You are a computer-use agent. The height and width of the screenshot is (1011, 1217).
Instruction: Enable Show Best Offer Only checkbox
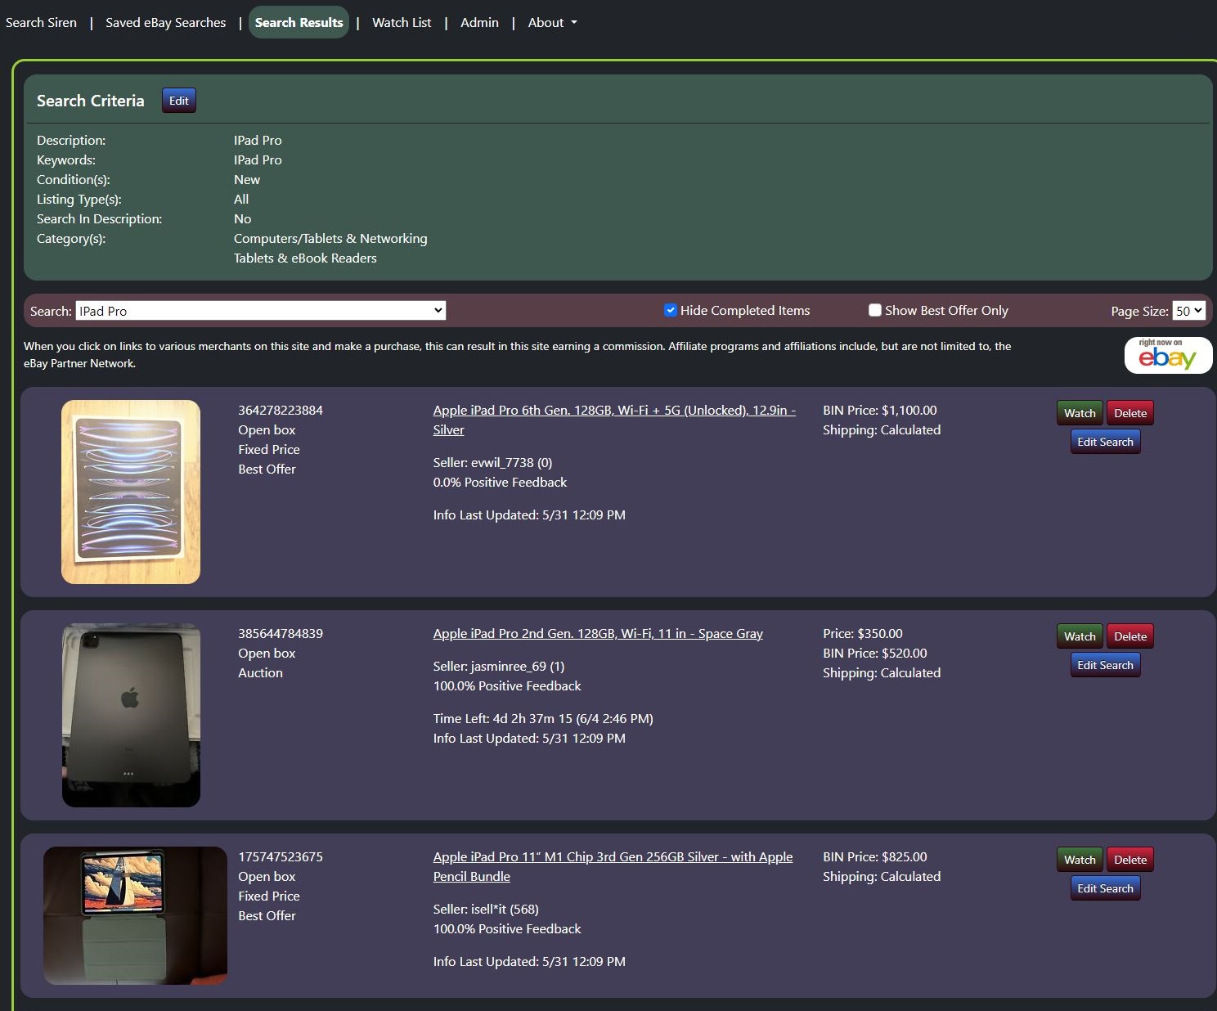875,311
